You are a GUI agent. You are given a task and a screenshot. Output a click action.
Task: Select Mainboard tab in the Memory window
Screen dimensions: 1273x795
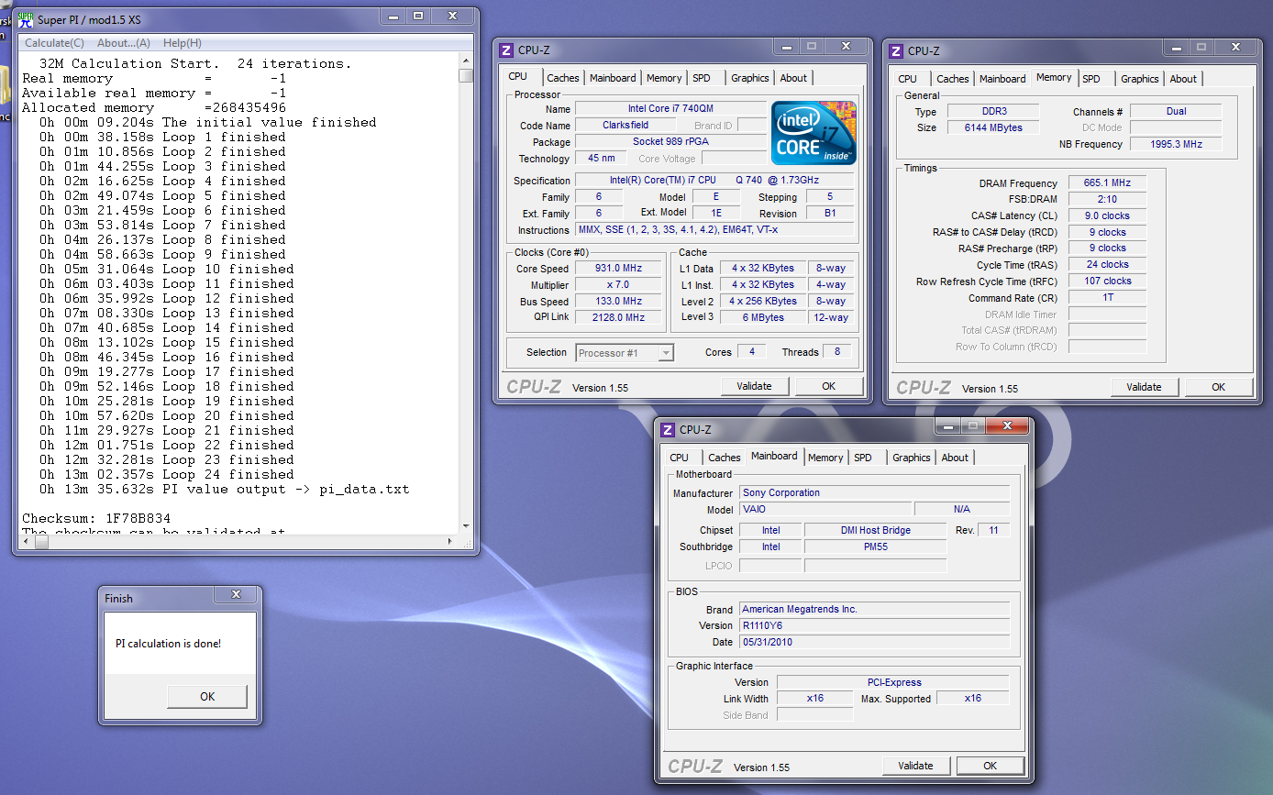[1002, 79]
